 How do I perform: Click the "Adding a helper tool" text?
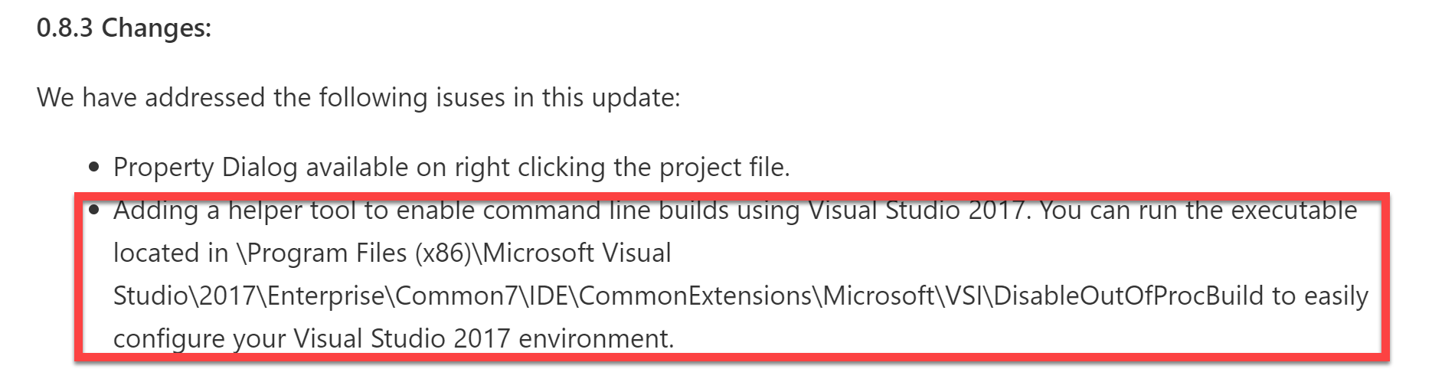click(236, 210)
